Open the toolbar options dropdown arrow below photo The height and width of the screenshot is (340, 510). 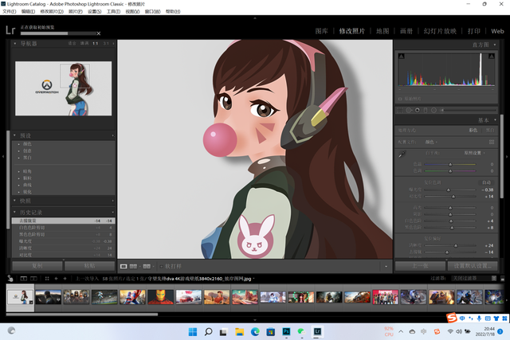386,266
